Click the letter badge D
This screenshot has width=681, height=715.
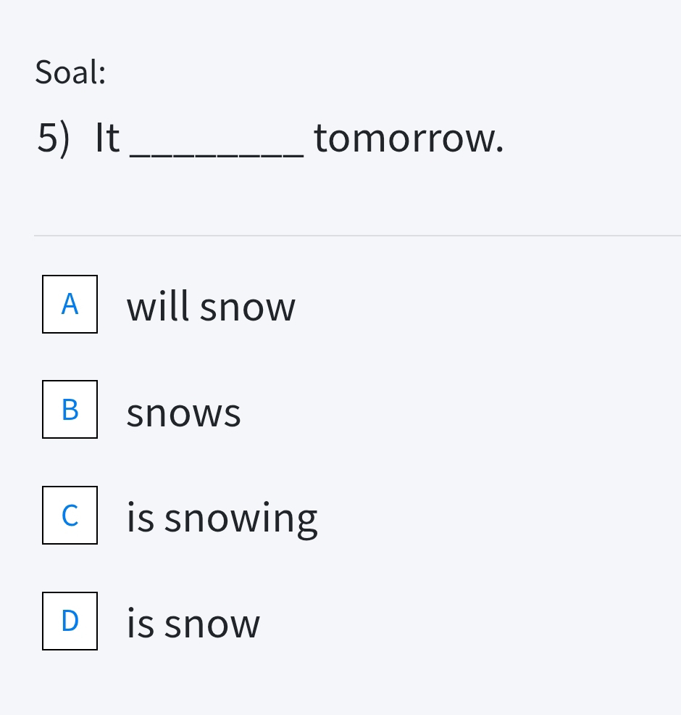(x=70, y=621)
